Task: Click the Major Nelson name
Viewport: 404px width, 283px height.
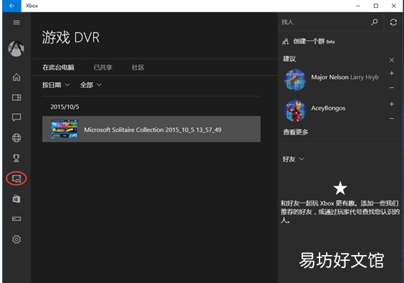Action: click(330, 77)
